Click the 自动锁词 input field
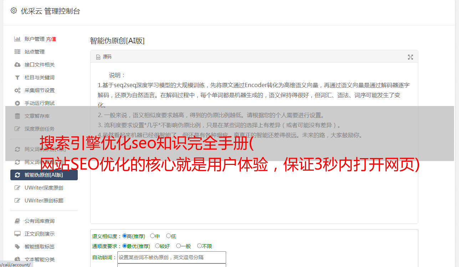This screenshot has height=267, width=459. click(x=172, y=257)
